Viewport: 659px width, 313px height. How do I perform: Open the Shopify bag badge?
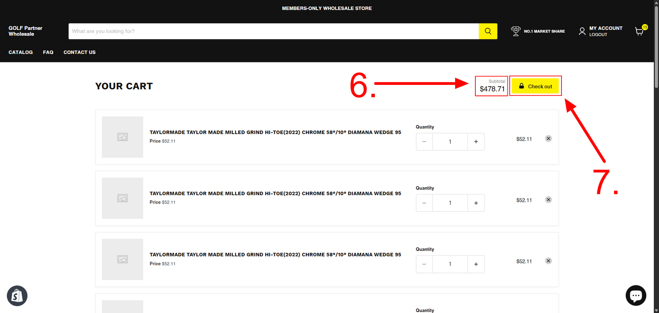tap(17, 296)
